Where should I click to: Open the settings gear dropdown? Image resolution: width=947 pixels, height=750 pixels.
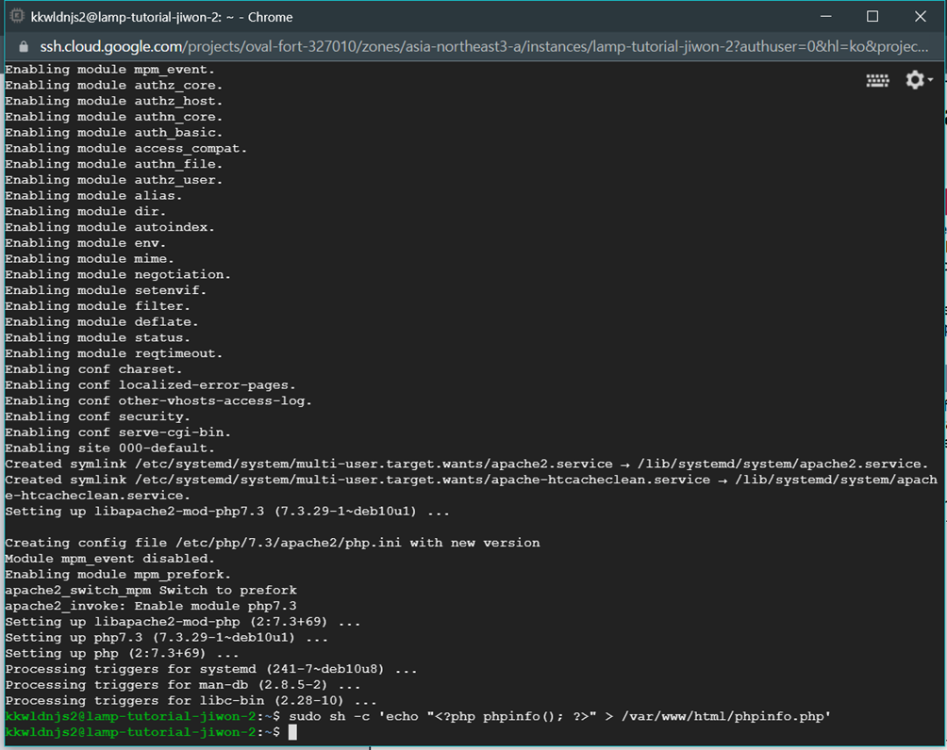(919, 80)
